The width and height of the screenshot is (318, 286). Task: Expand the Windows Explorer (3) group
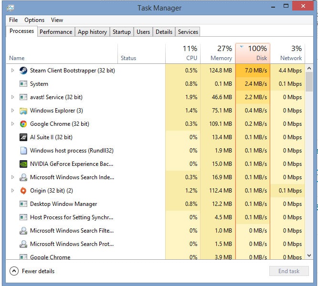12,111
